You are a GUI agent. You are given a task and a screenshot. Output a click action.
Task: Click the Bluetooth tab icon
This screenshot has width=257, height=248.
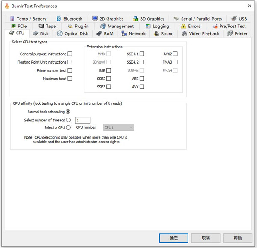point(59,19)
